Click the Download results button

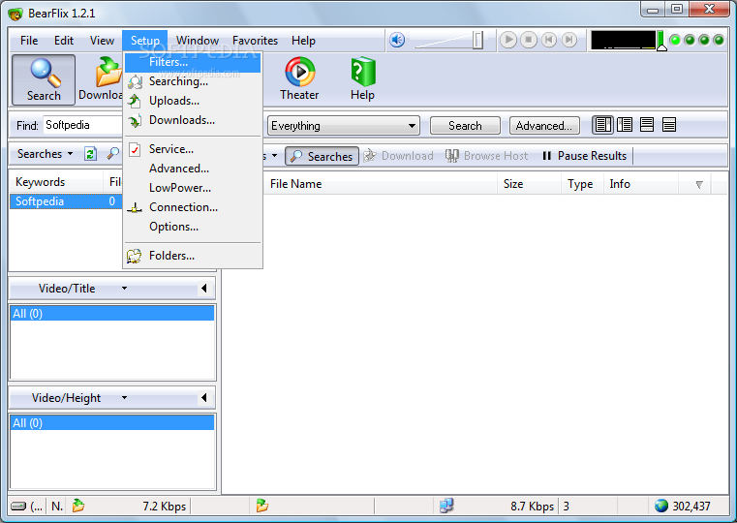(399, 156)
